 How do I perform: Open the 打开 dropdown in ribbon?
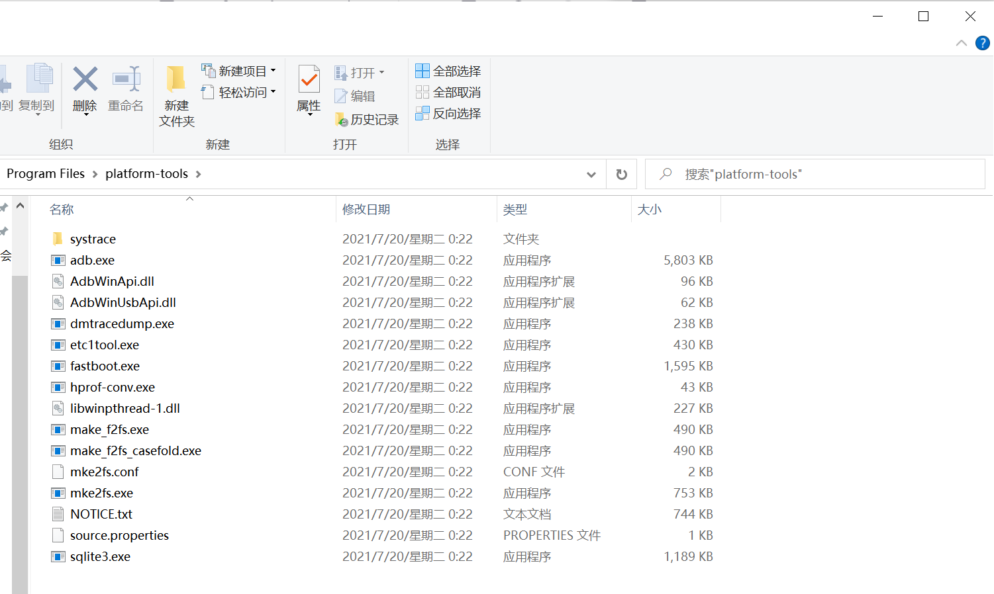tap(381, 71)
